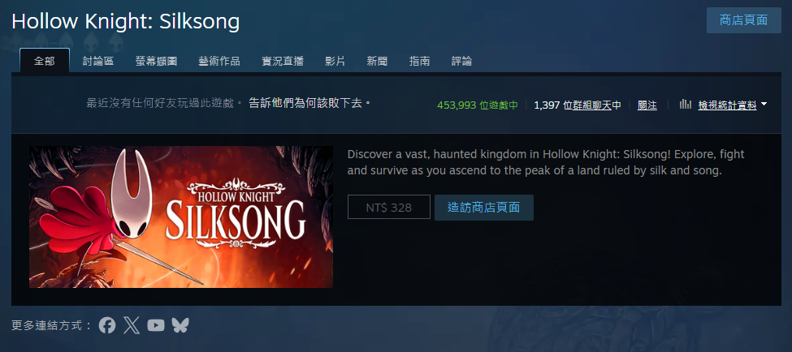The width and height of the screenshot is (792, 352).
Task: Switch to the 螢幕擷圖 tab
Action: click(156, 62)
